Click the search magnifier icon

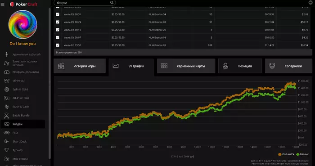[x=112, y=3]
